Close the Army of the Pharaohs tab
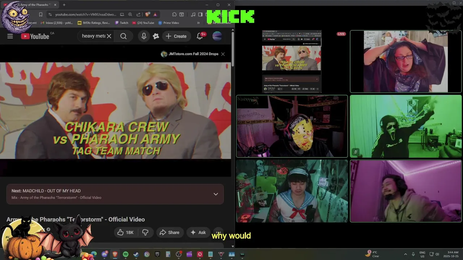 (x=55, y=5)
